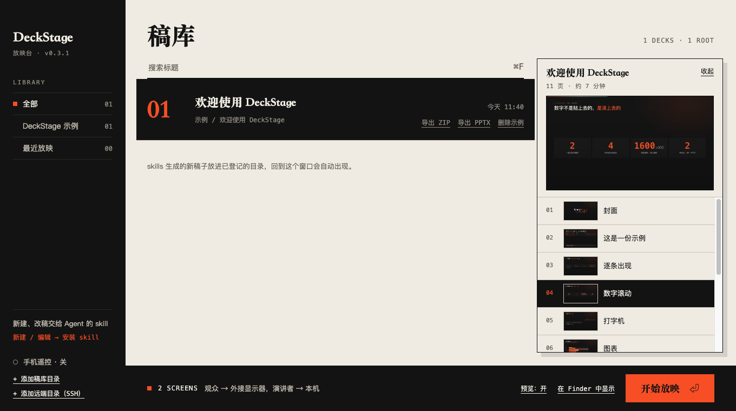The width and height of the screenshot is (736, 411).
Task: Select slide 04 数字滚动
Action: 626,293
